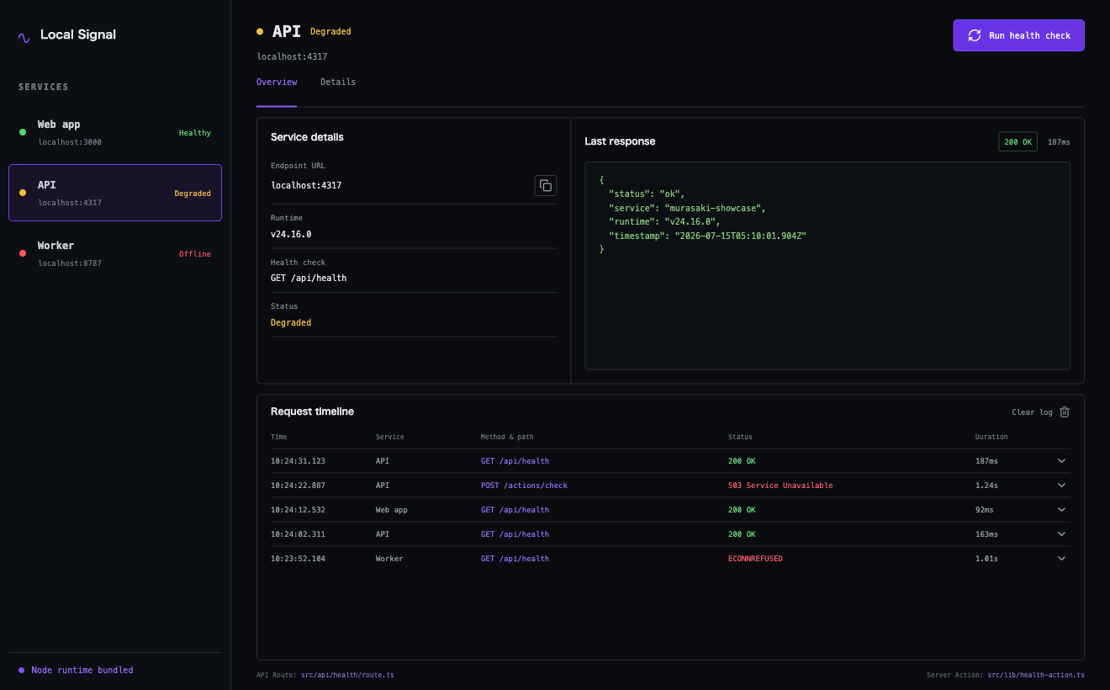Expand the Worker ECONNREFUSED row chevron
The width and height of the screenshot is (1110, 690).
[1061, 559]
